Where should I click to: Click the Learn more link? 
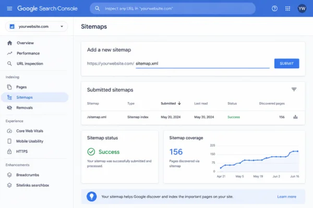pyautogui.click(x=286, y=197)
